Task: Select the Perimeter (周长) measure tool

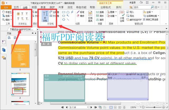Action: pyautogui.click(x=100, y=16)
